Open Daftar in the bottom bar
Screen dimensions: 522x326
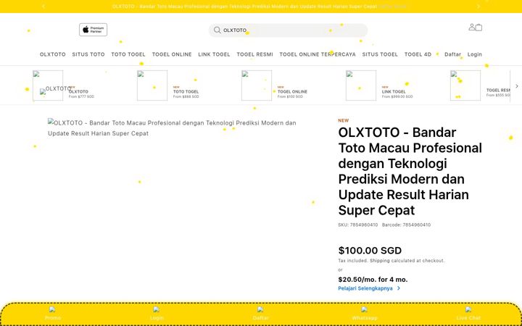point(261,314)
